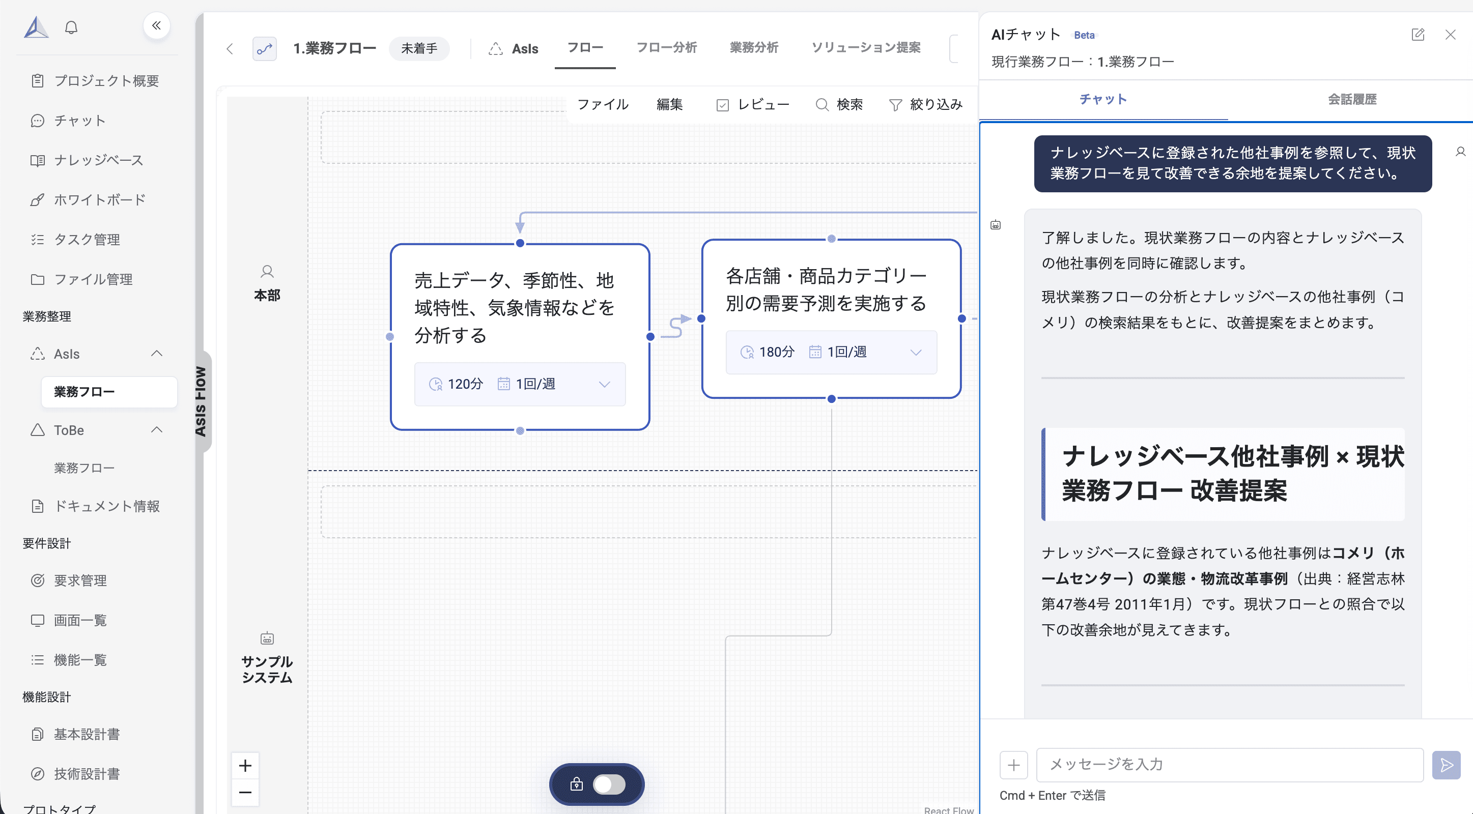Focus the メッセージを入力 field

(x=1229, y=765)
